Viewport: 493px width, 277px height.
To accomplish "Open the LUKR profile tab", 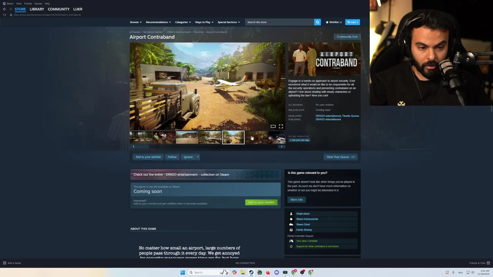I will click(78, 9).
